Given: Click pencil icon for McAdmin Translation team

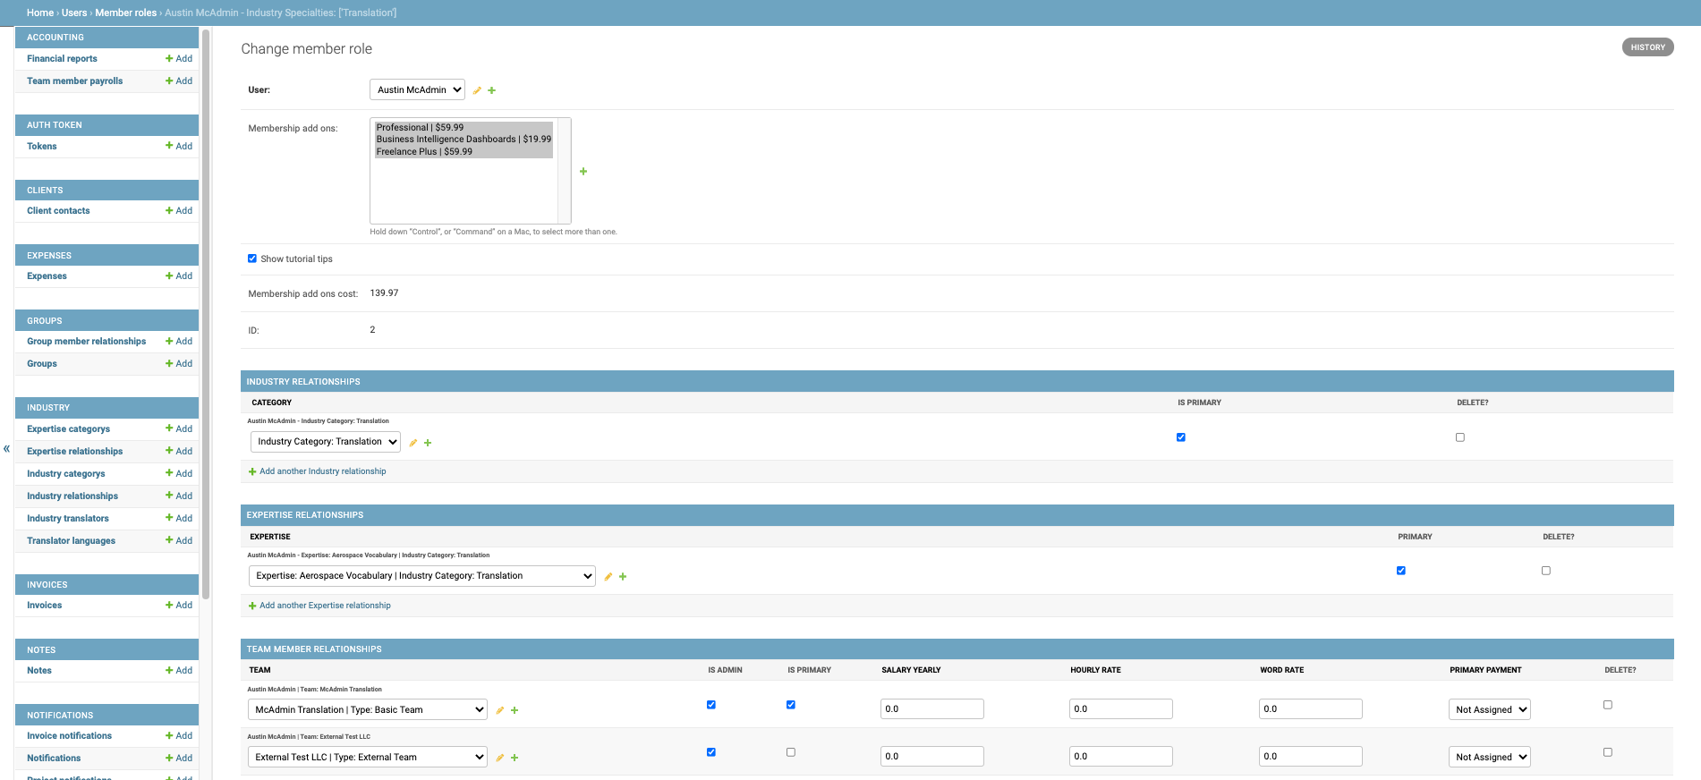Looking at the screenshot, I should (500, 710).
